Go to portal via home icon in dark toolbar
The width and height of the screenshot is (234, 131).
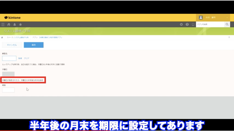point(9,25)
